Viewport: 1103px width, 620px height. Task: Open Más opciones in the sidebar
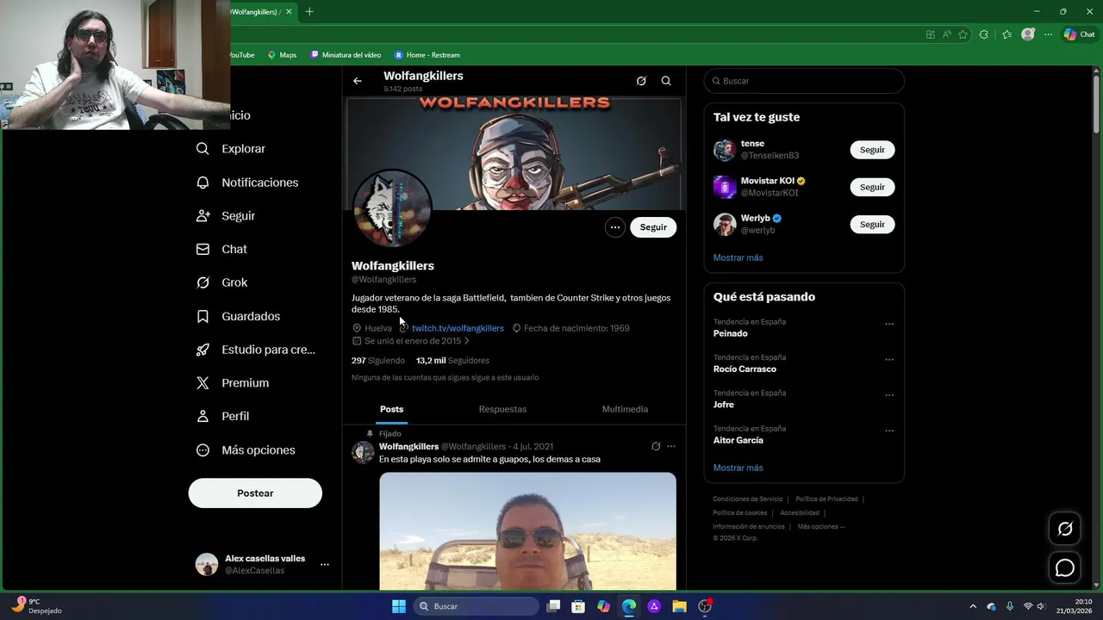[246, 450]
